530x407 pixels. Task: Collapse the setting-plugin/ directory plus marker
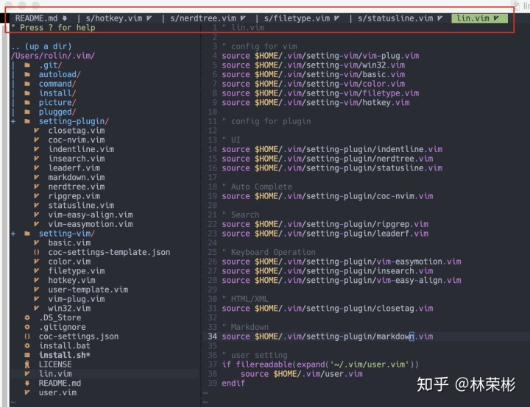coord(13,121)
